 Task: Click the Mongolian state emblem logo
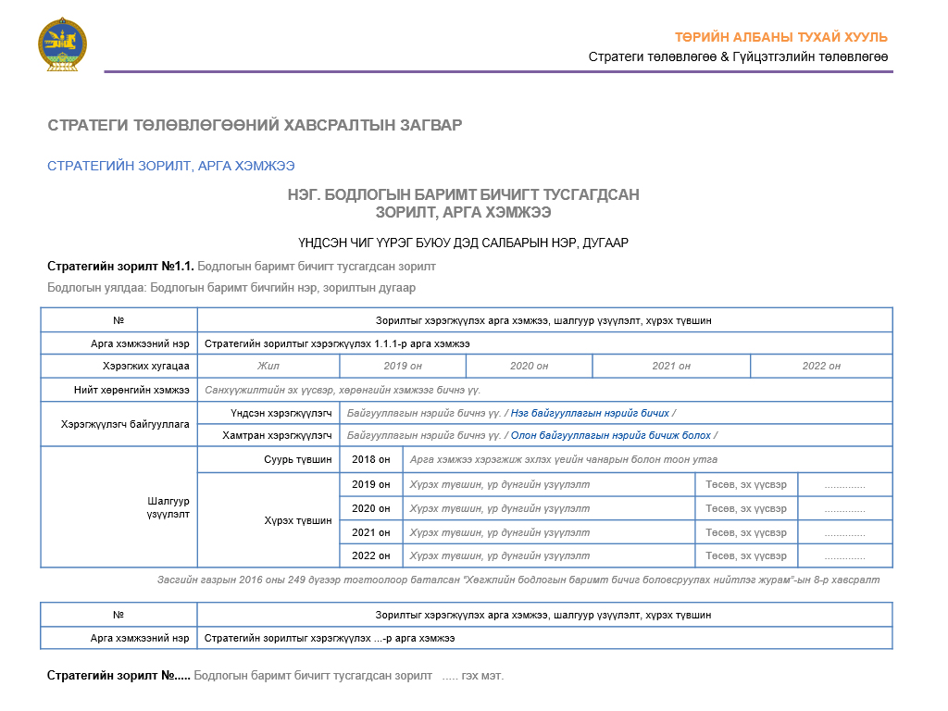tap(62, 45)
